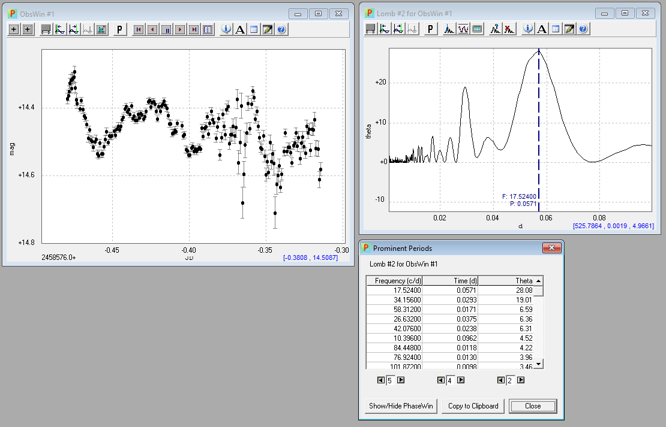Image resolution: width=666 pixels, height=427 pixels.
Task: Click the pencil edit icon in ObsWin toolbar
Action: 267,29
